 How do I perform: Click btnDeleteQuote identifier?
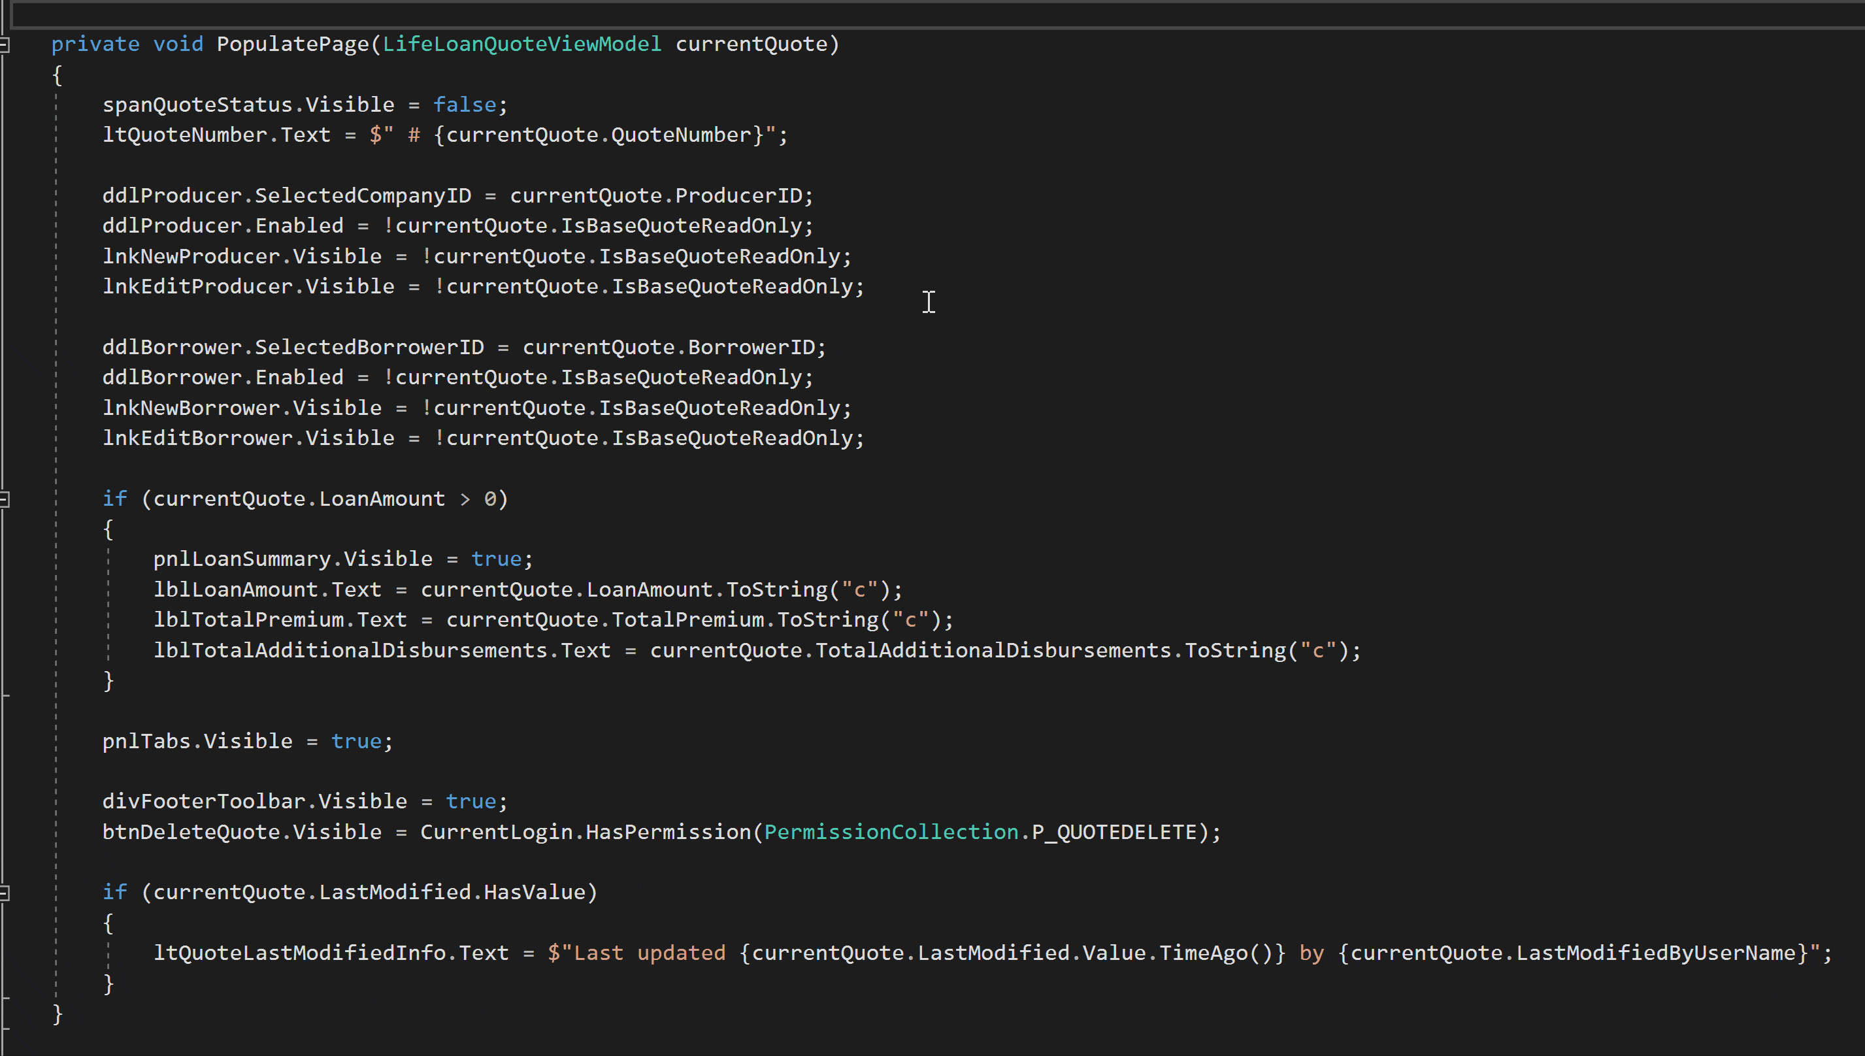(191, 832)
